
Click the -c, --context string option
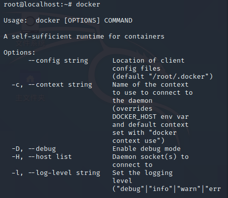[x=52, y=85]
